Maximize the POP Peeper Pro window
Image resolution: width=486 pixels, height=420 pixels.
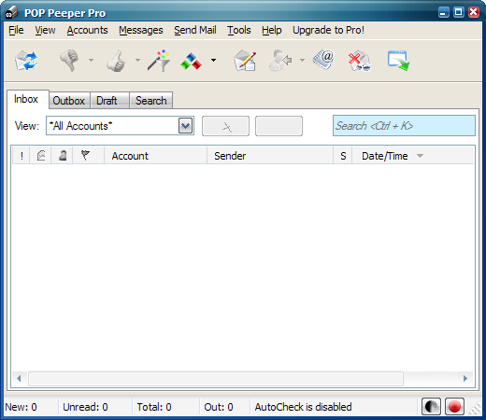(459, 12)
